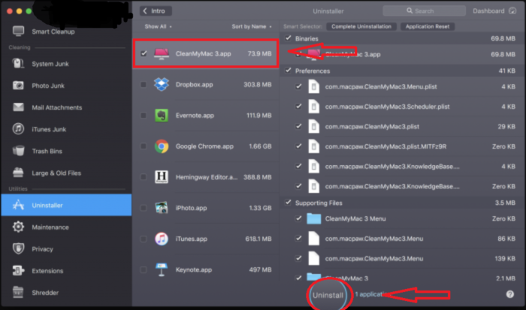Select Complete Uninstallation smart selector

[x=361, y=26]
